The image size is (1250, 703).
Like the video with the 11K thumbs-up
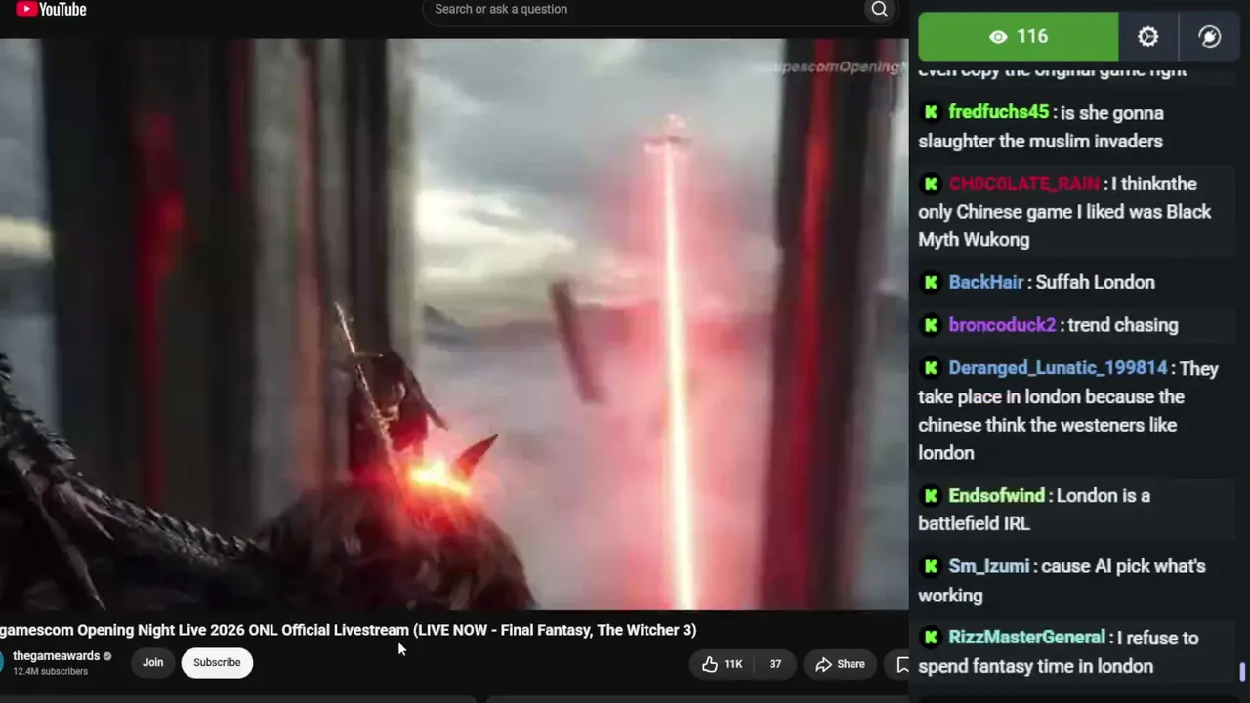tap(722, 664)
